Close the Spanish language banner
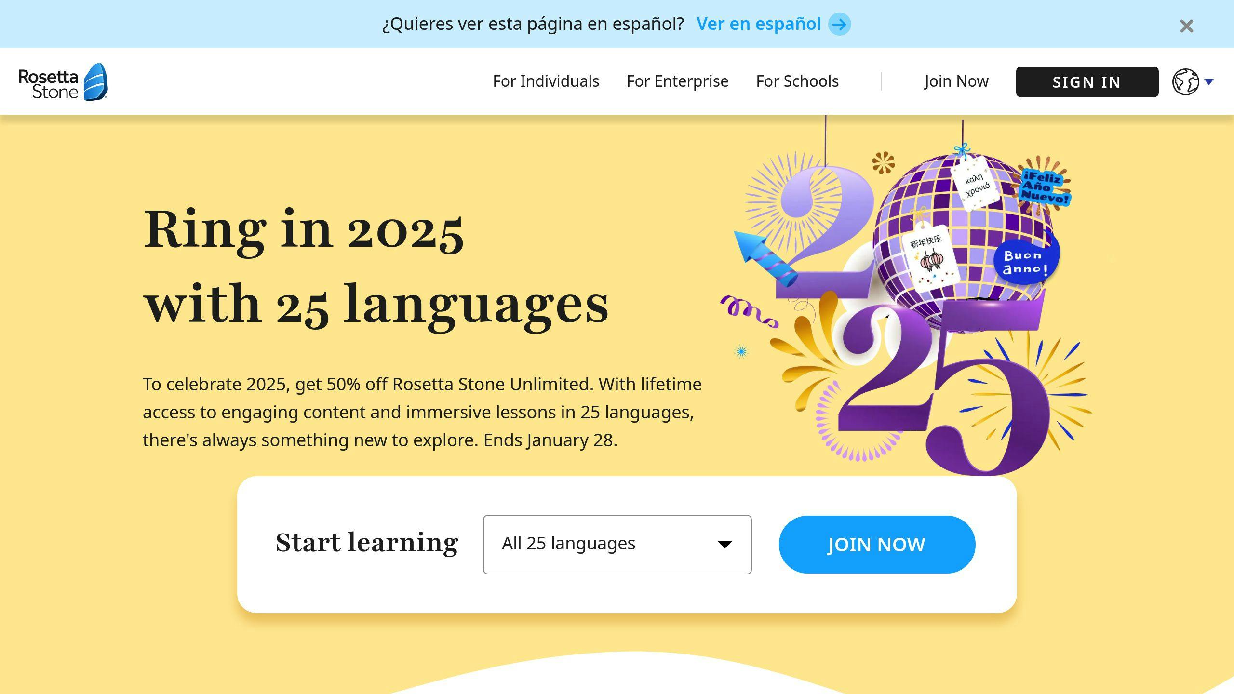The image size is (1234, 694). (x=1186, y=26)
